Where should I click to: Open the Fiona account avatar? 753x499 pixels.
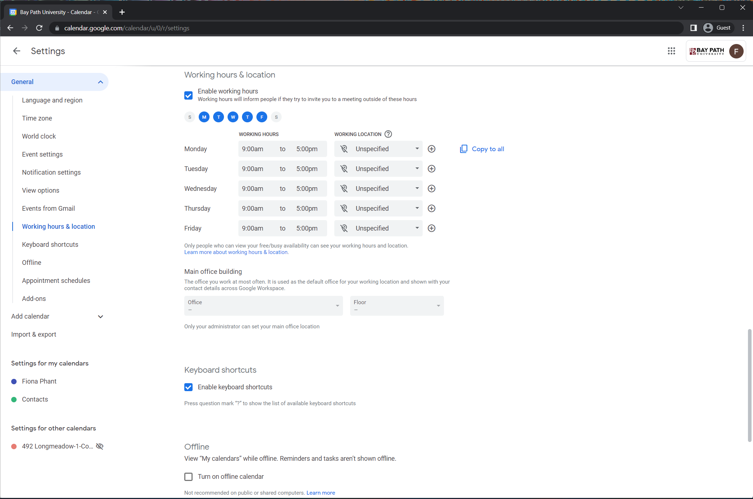coord(736,51)
